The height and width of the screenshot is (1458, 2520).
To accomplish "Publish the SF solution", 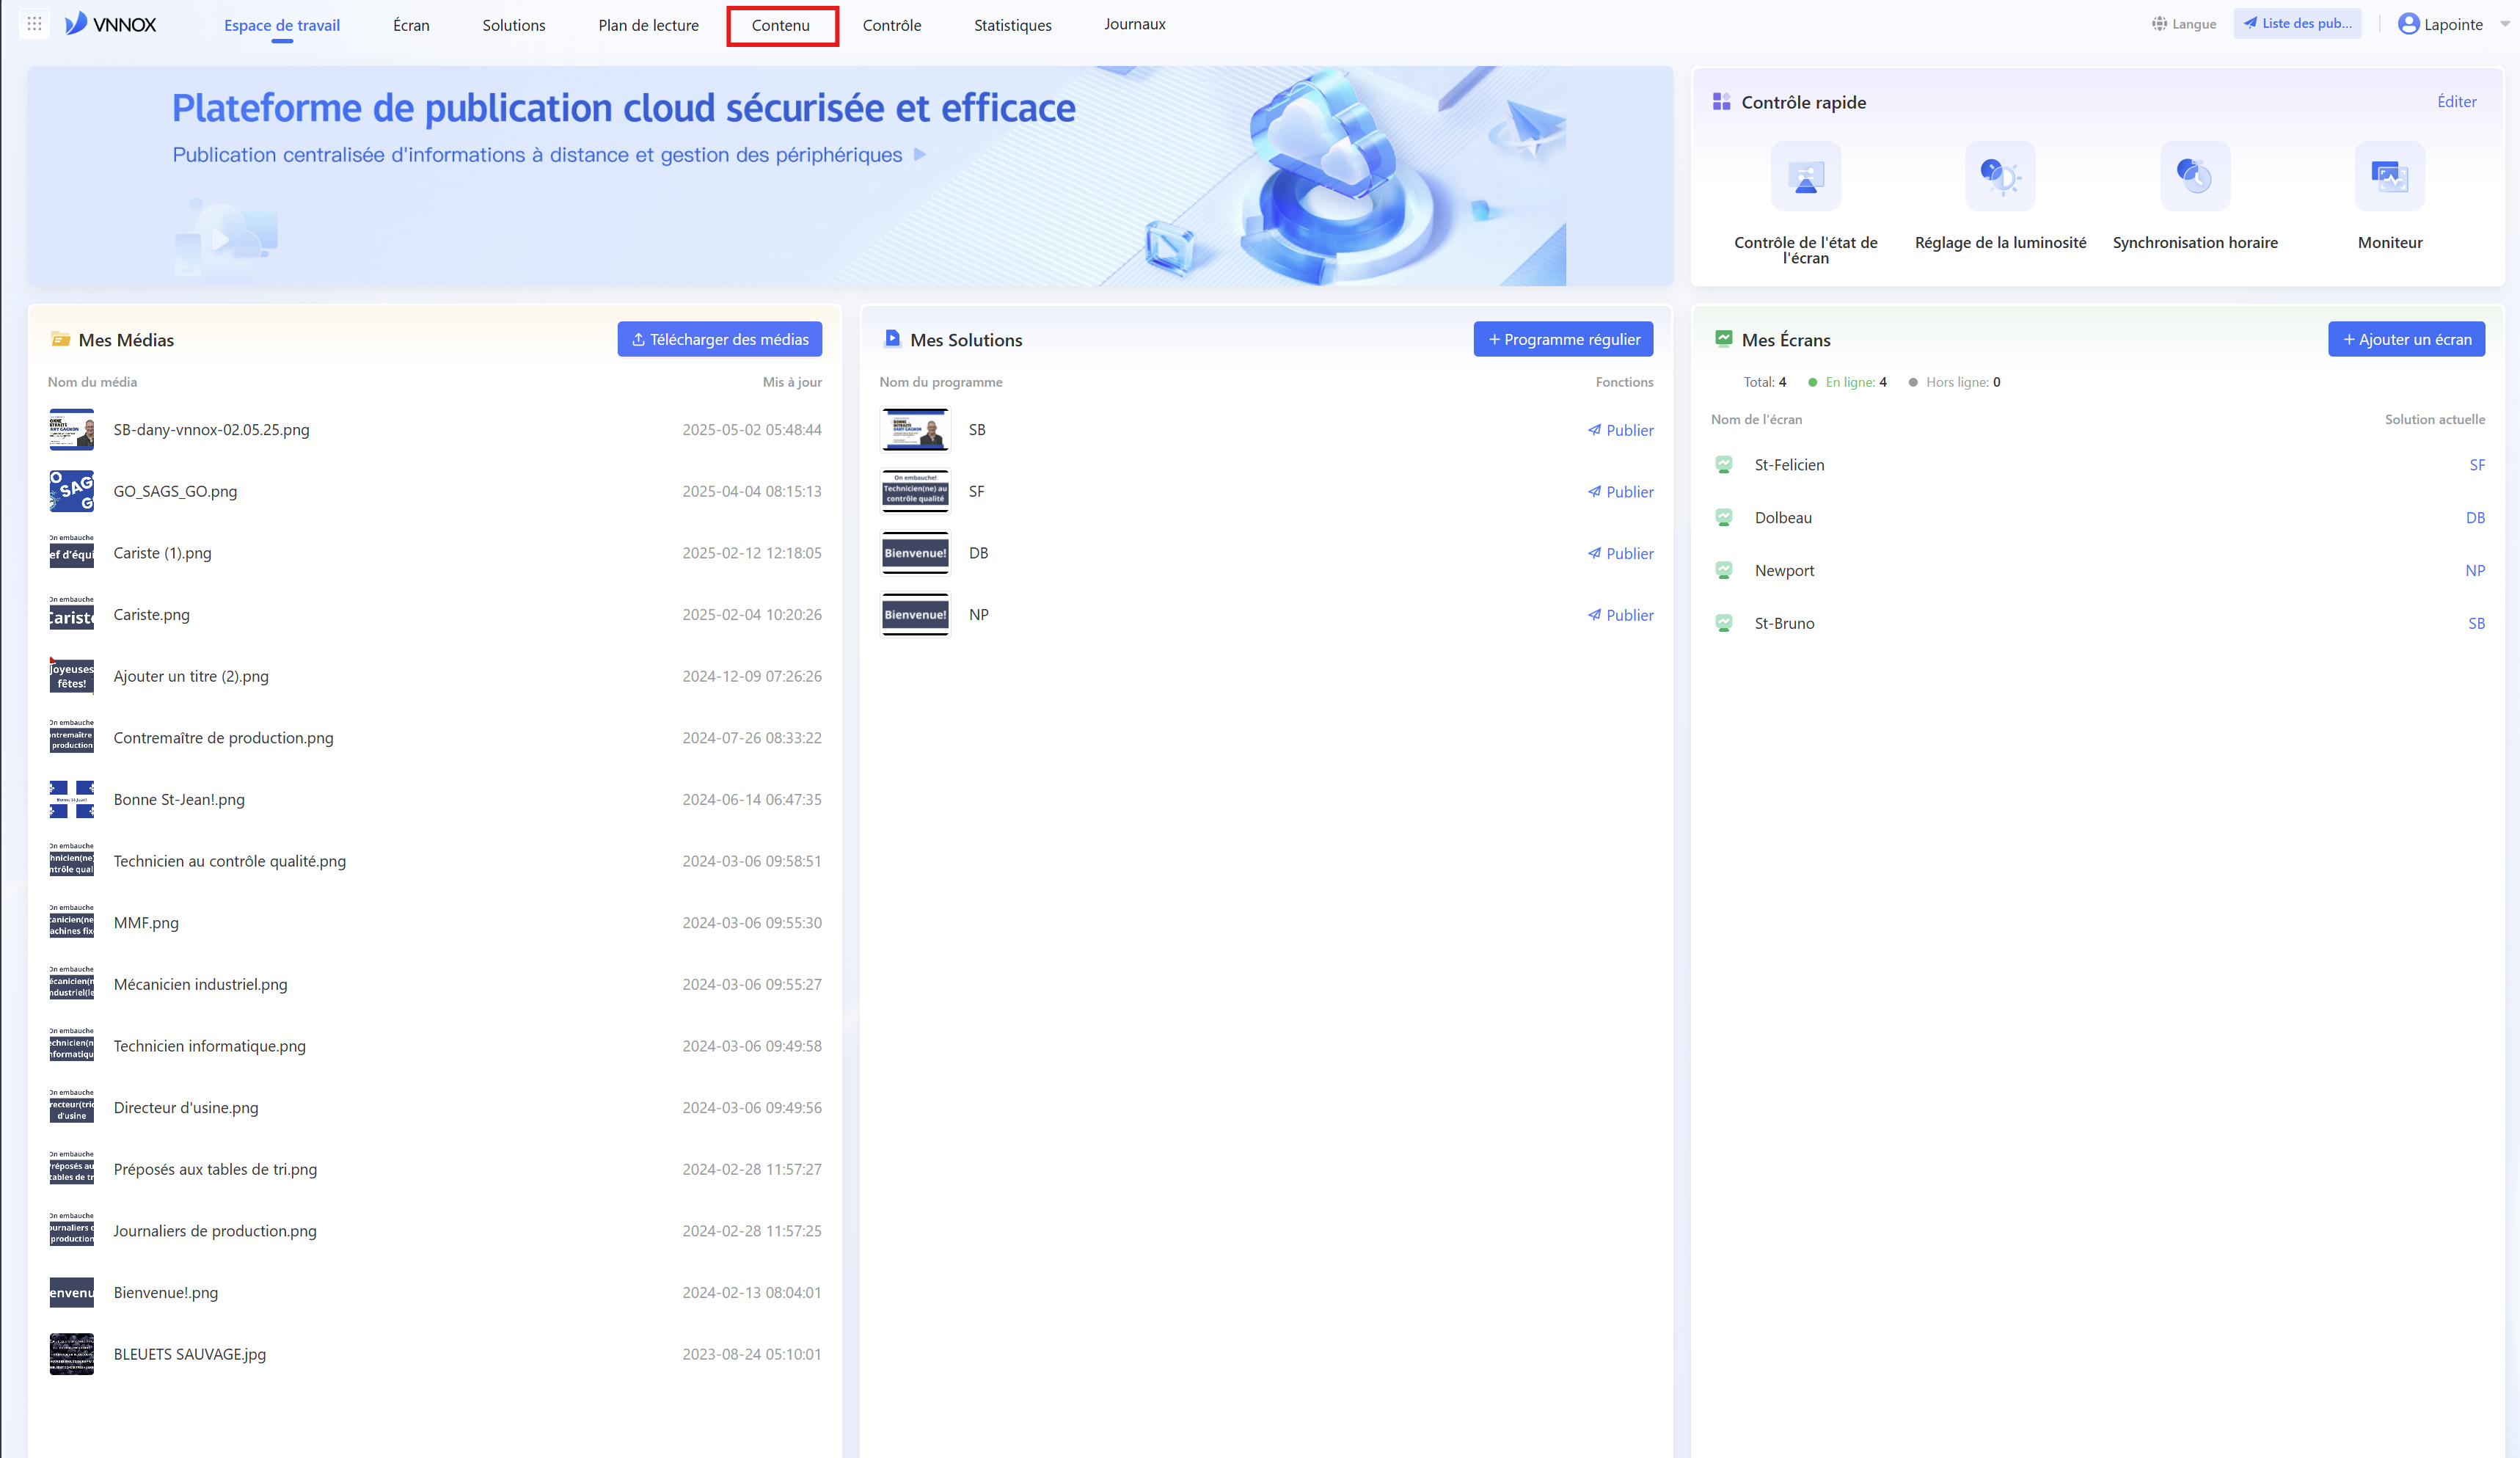I will (x=1620, y=491).
